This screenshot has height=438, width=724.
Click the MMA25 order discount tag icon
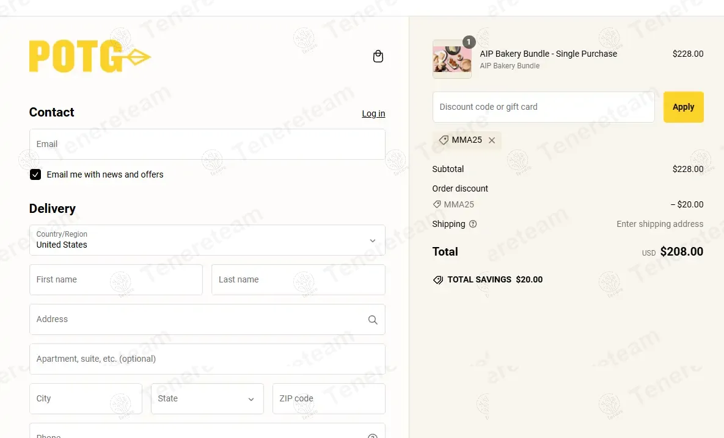click(437, 204)
